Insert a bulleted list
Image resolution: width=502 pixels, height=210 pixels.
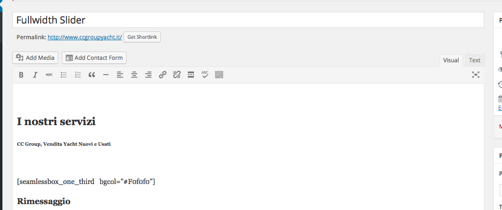pyautogui.click(x=64, y=75)
